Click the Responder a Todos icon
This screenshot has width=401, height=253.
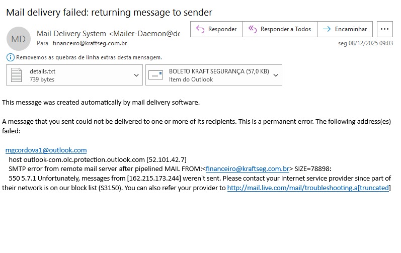point(252,29)
